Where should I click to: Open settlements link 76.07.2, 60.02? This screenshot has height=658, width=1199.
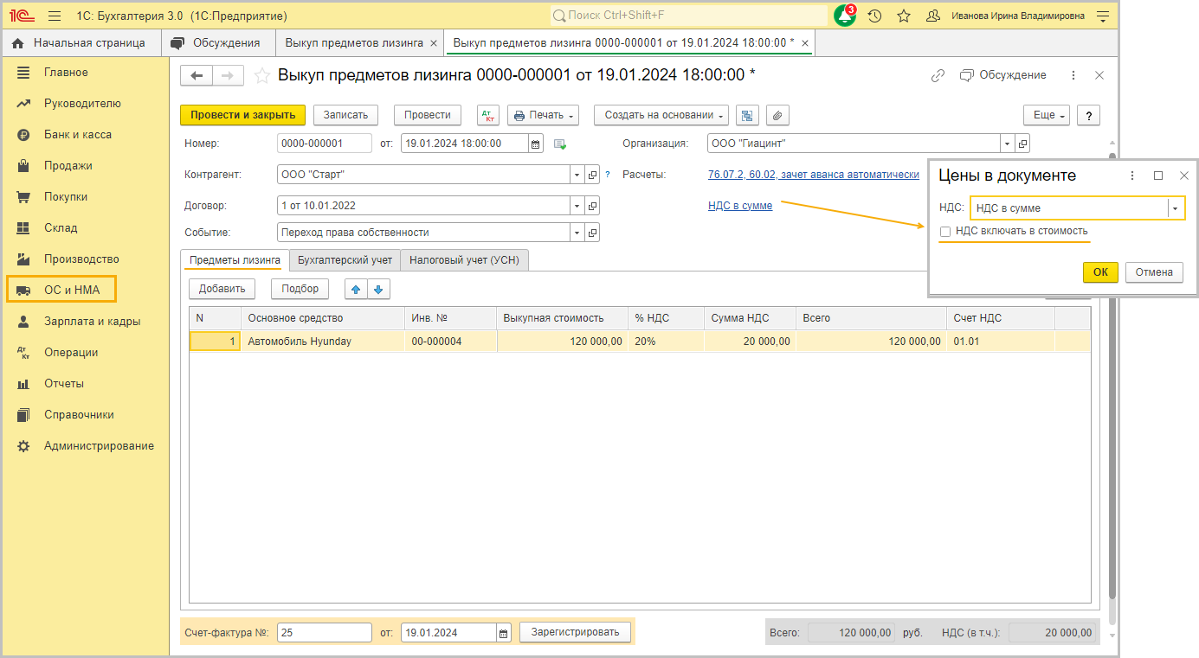click(814, 175)
